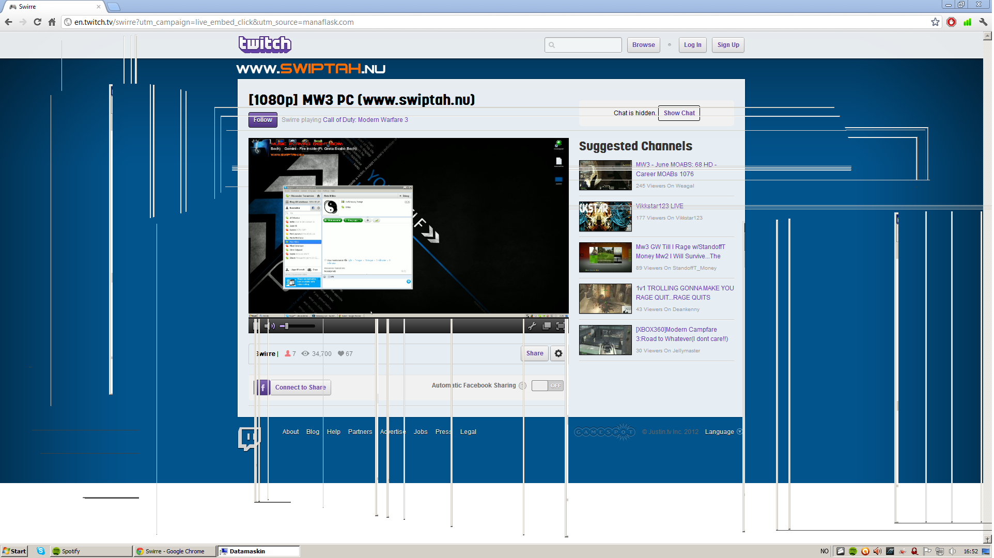Click the www.swiptah.nu banner
994x558 pixels.
(x=311, y=69)
